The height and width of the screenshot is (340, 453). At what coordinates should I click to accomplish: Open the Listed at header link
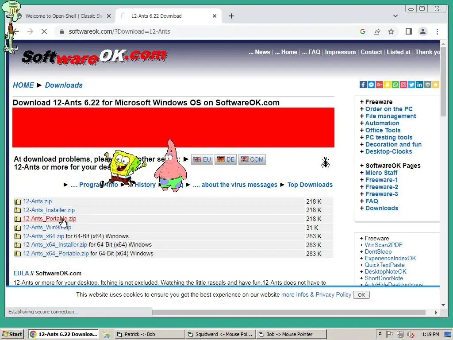(x=399, y=52)
